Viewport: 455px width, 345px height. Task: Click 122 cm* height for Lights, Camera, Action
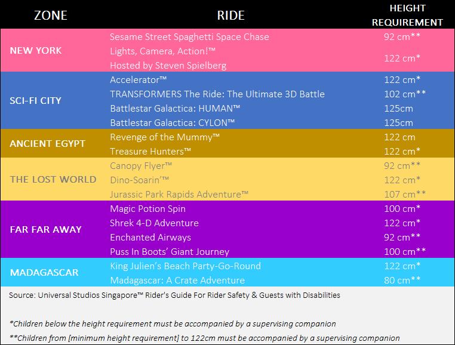click(402, 58)
